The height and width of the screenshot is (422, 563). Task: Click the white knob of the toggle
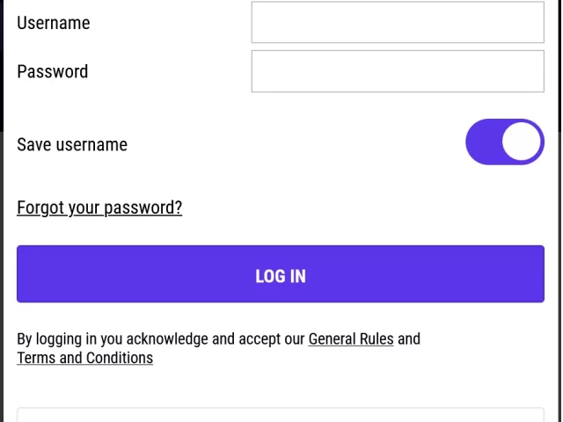523,142
